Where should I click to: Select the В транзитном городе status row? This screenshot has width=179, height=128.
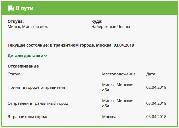28,116
